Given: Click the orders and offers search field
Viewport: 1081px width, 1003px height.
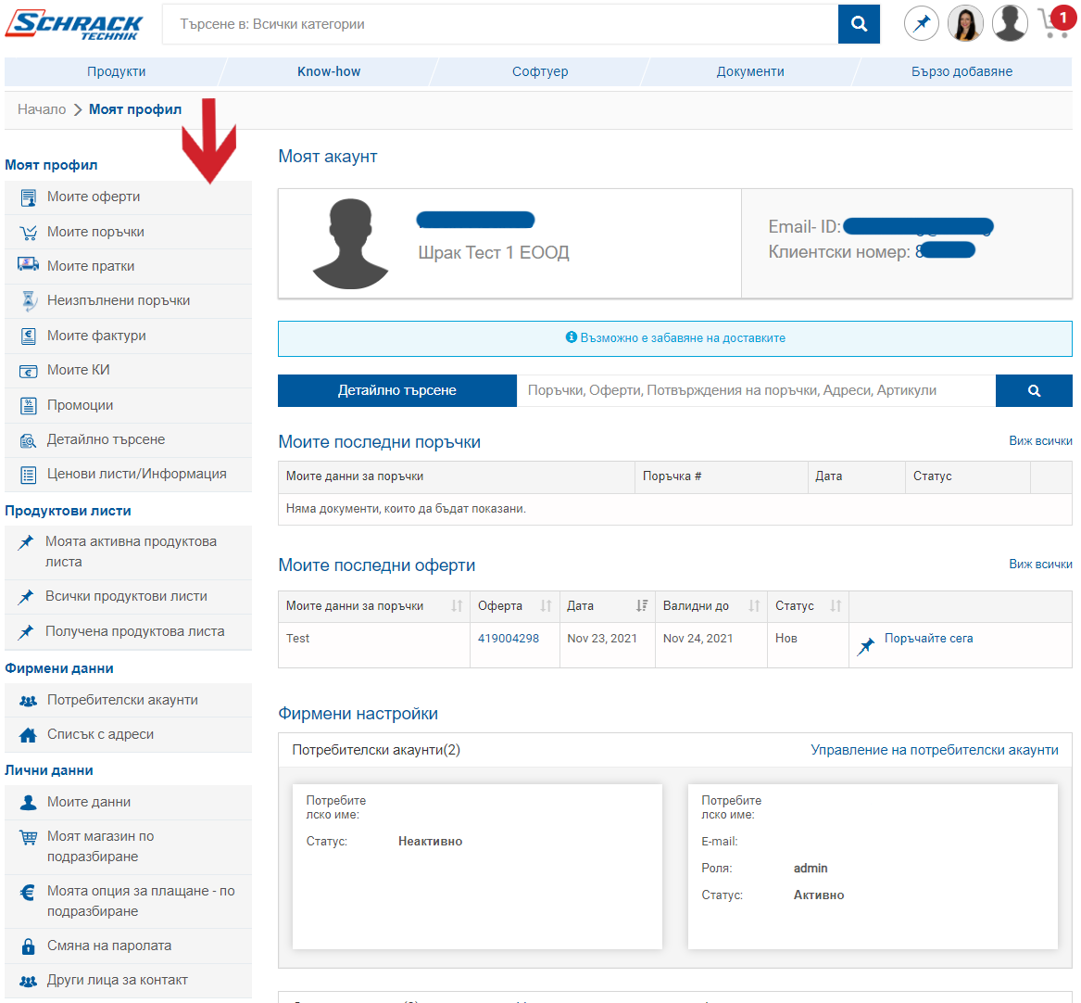Looking at the screenshot, I should click(756, 390).
